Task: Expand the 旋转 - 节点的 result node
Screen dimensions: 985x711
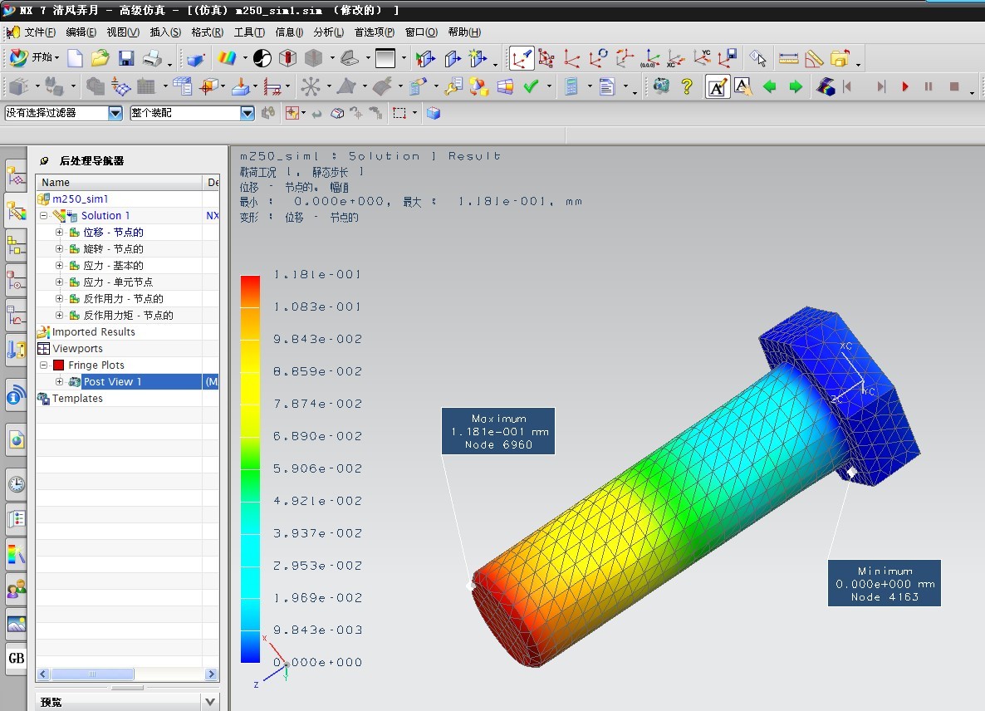Action: (59, 248)
